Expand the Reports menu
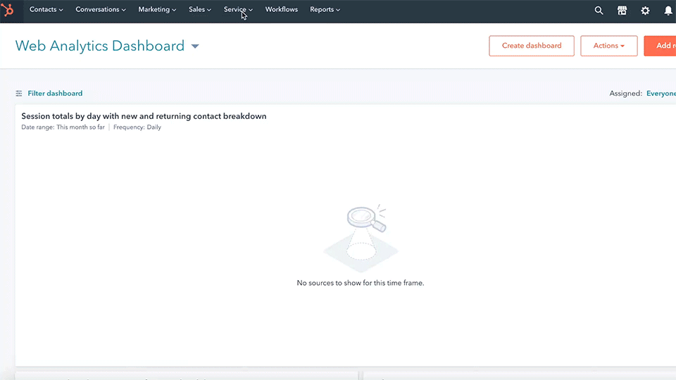The width and height of the screenshot is (676, 380). point(325,9)
